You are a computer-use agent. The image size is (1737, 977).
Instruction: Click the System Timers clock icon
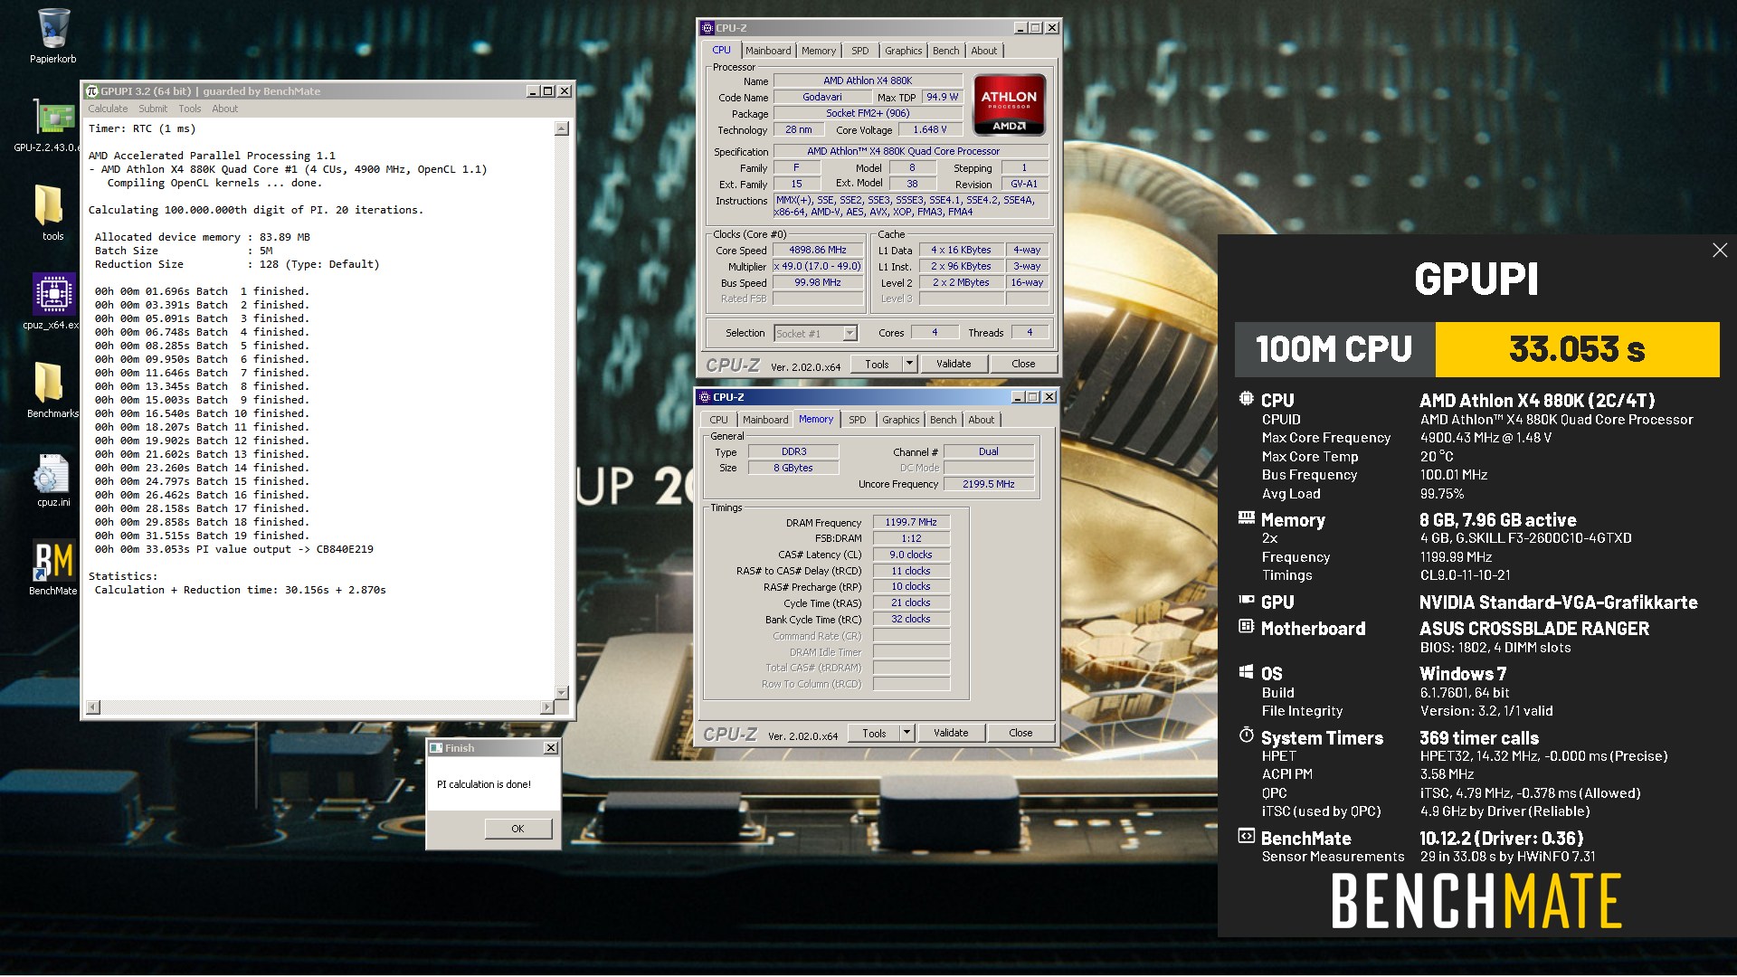point(1247,735)
